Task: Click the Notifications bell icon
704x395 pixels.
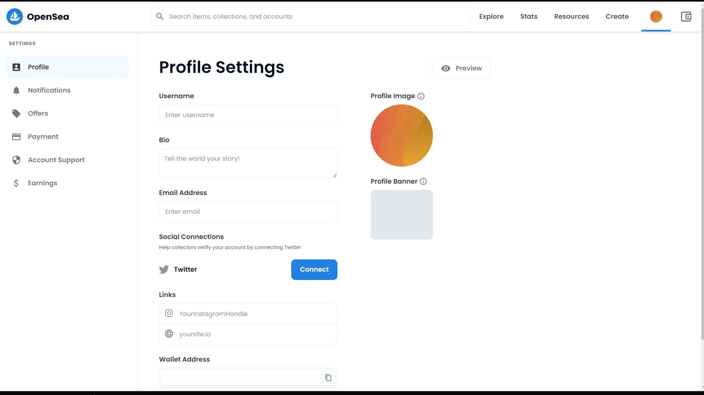Action: click(16, 90)
